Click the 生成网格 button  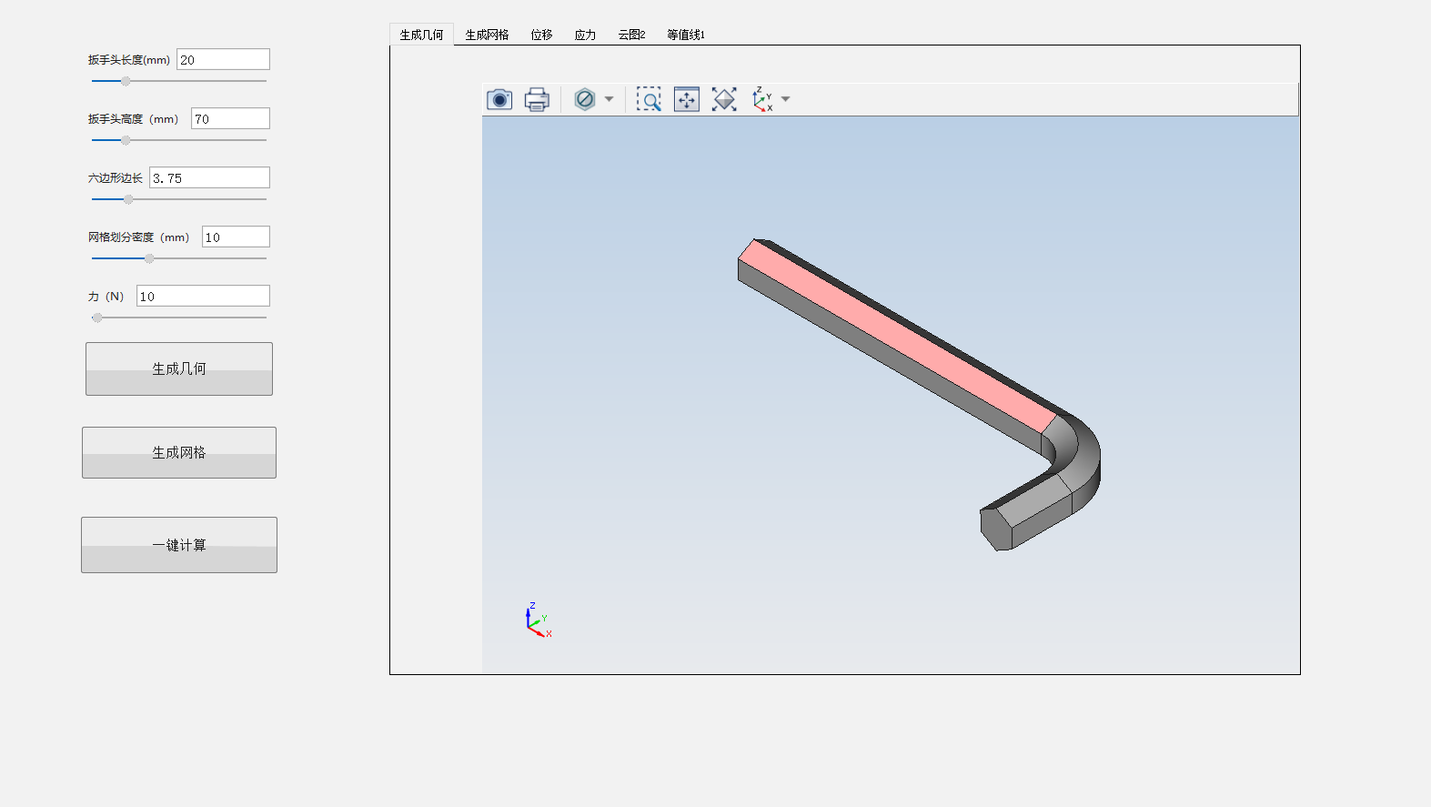click(x=179, y=452)
